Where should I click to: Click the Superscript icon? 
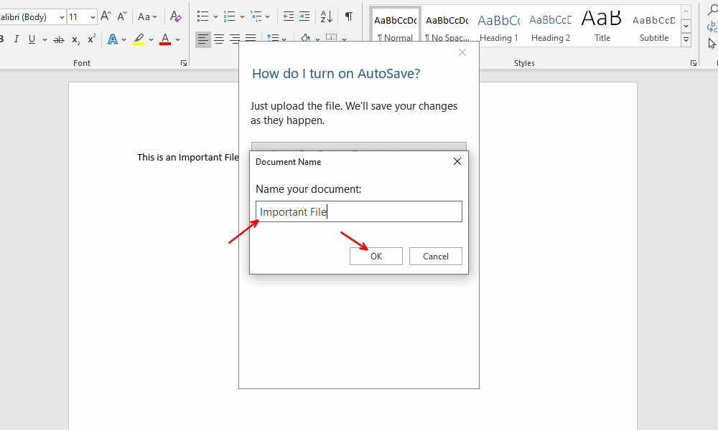pos(92,39)
